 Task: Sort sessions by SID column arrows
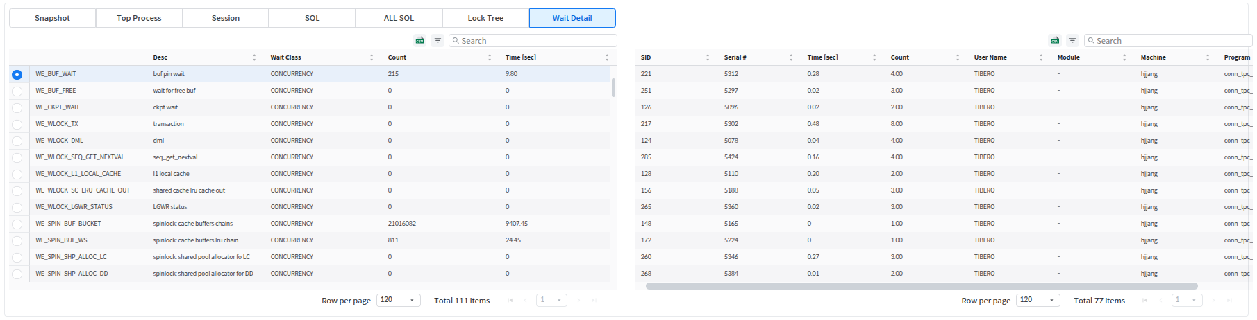pyautogui.click(x=708, y=57)
